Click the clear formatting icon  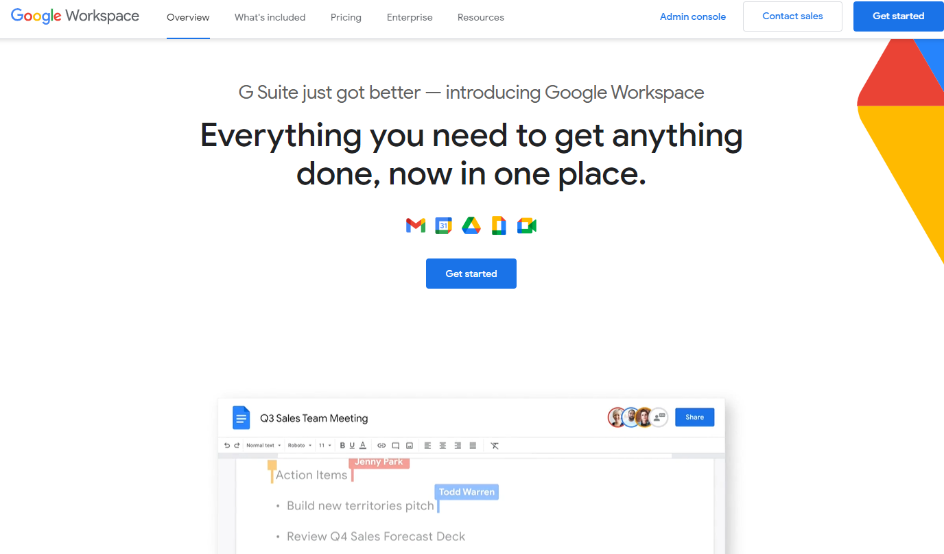[x=495, y=446]
